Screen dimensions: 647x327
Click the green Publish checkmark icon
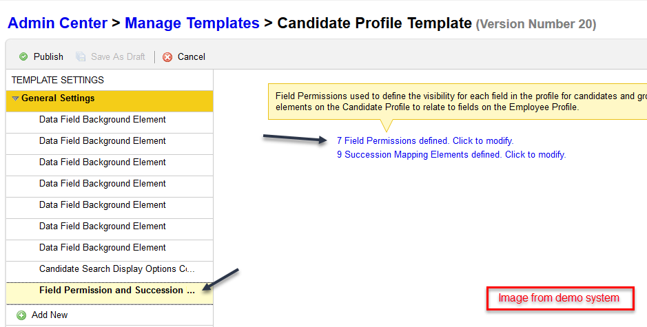[x=23, y=56]
